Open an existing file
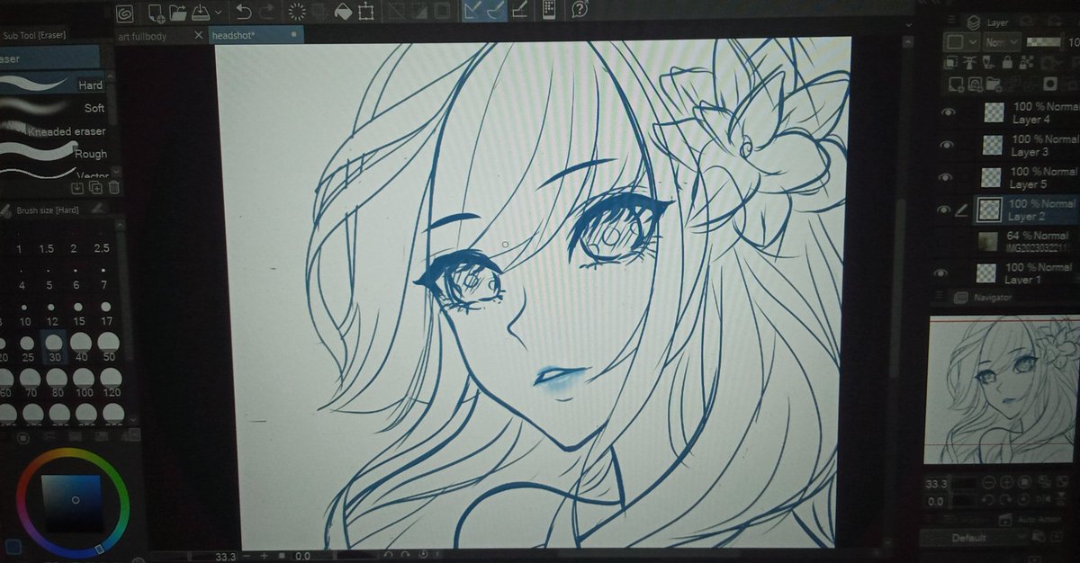The width and height of the screenshot is (1080, 563). tap(176, 12)
